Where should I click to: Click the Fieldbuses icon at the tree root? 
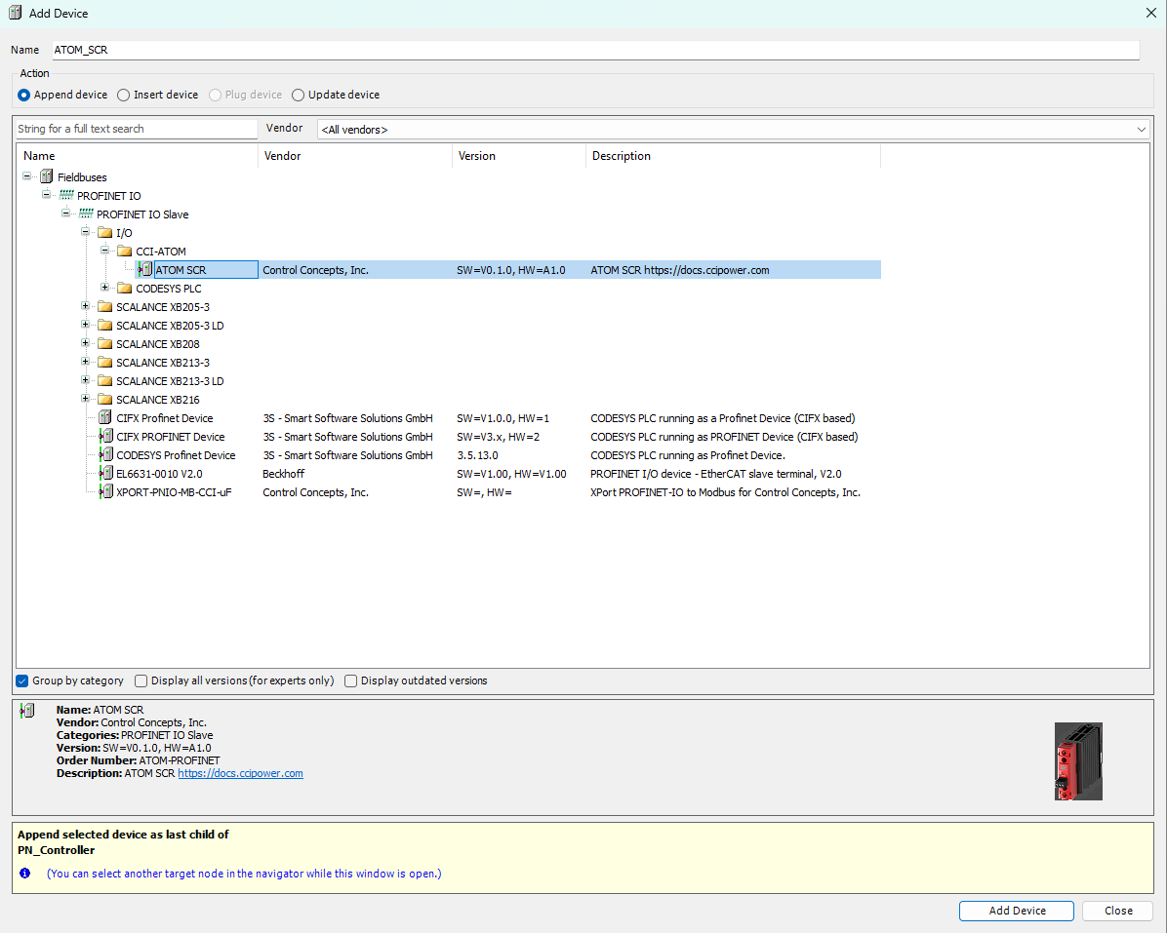(46, 176)
